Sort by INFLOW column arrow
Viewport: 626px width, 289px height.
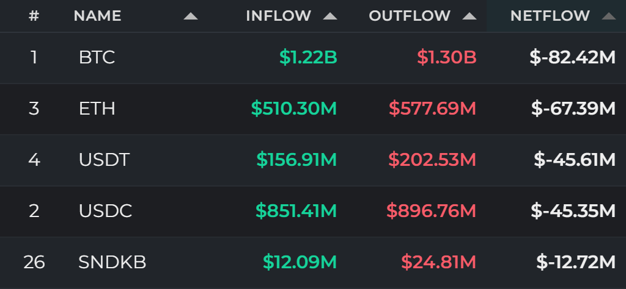click(x=330, y=16)
